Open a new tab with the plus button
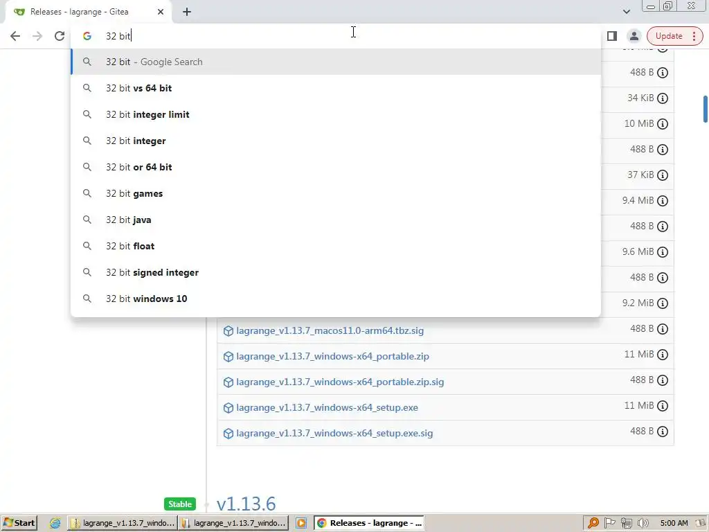This screenshot has width=709, height=532. pyautogui.click(x=187, y=12)
